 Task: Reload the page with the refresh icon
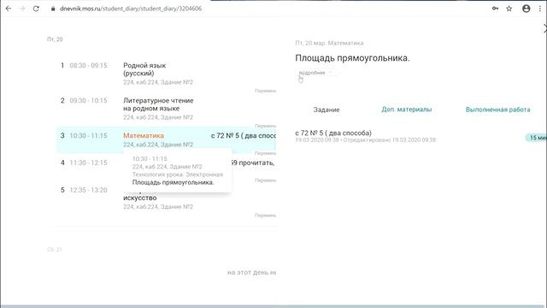36,9
